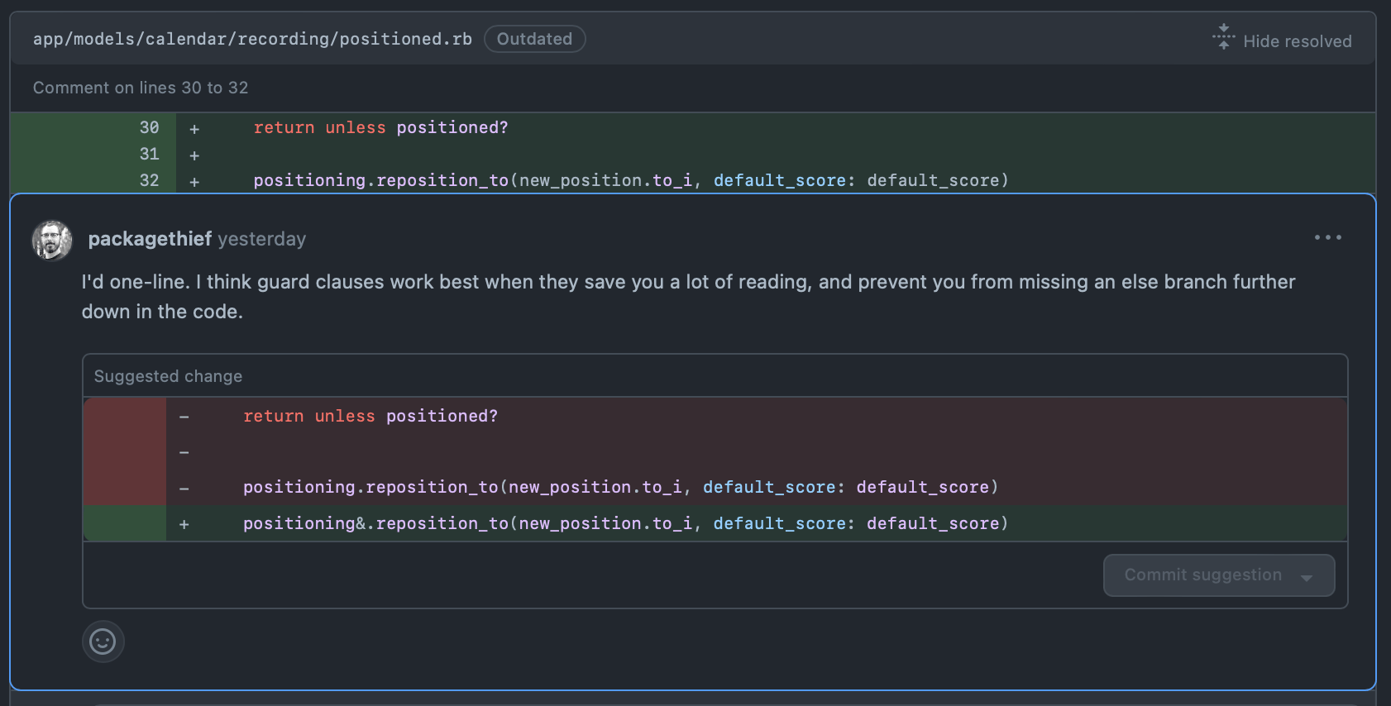Open the positioned.rb file path link
Screen dimensions: 1391x706
pyautogui.click(x=252, y=39)
